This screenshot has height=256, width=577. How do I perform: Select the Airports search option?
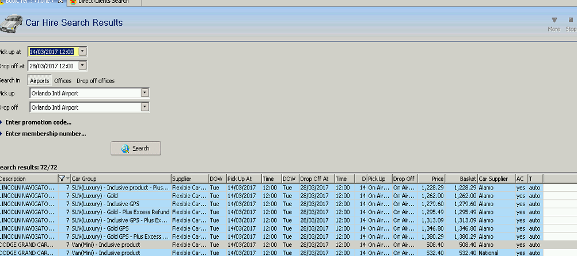(x=39, y=81)
